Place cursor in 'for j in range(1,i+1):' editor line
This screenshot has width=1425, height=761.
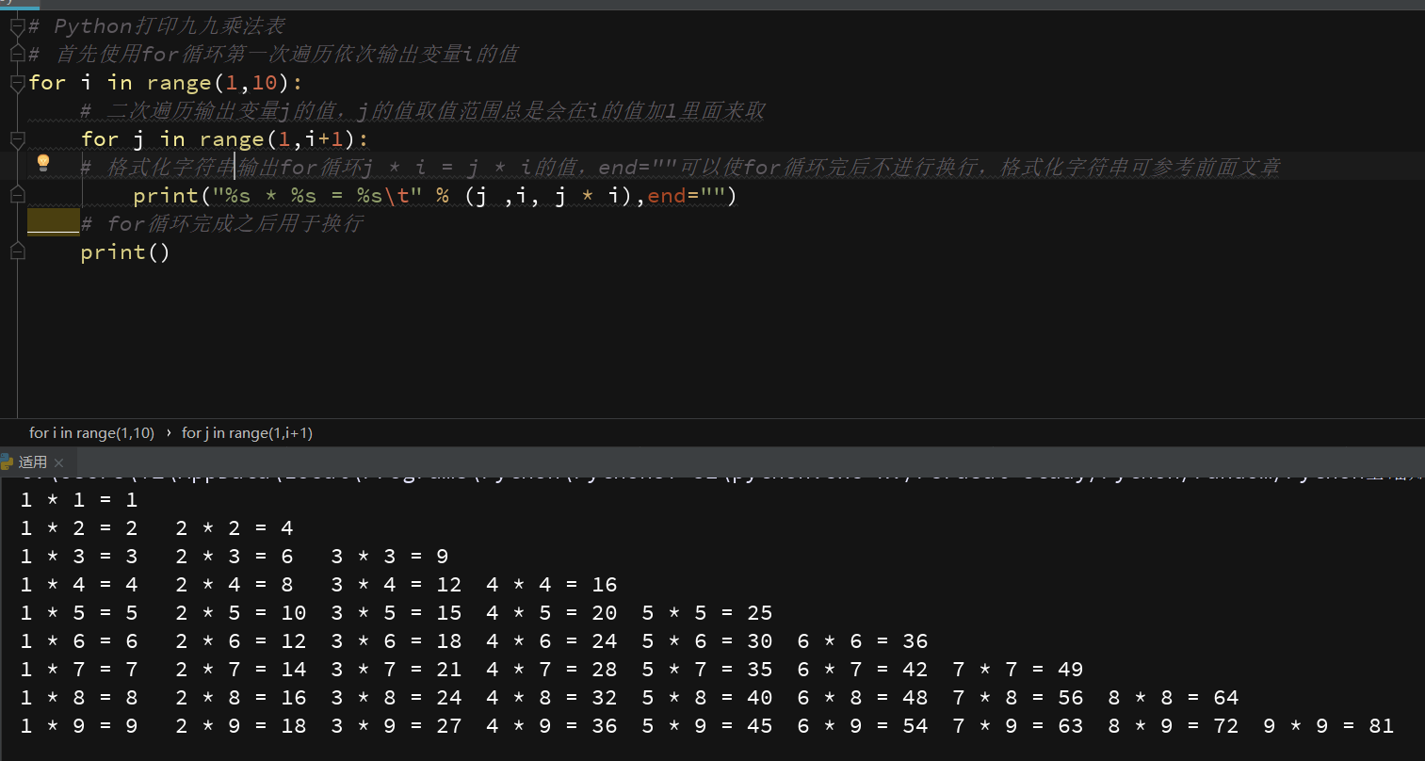[225, 139]
